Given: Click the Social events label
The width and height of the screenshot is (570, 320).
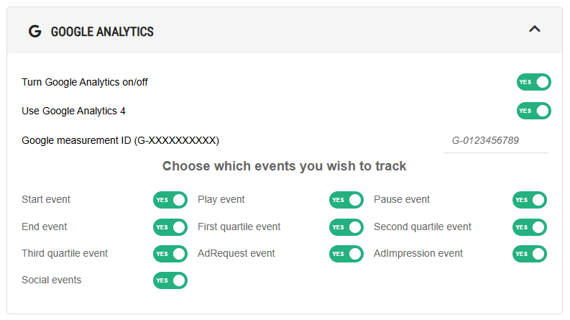Looking at the screenshot, I should tap(51, 280).
